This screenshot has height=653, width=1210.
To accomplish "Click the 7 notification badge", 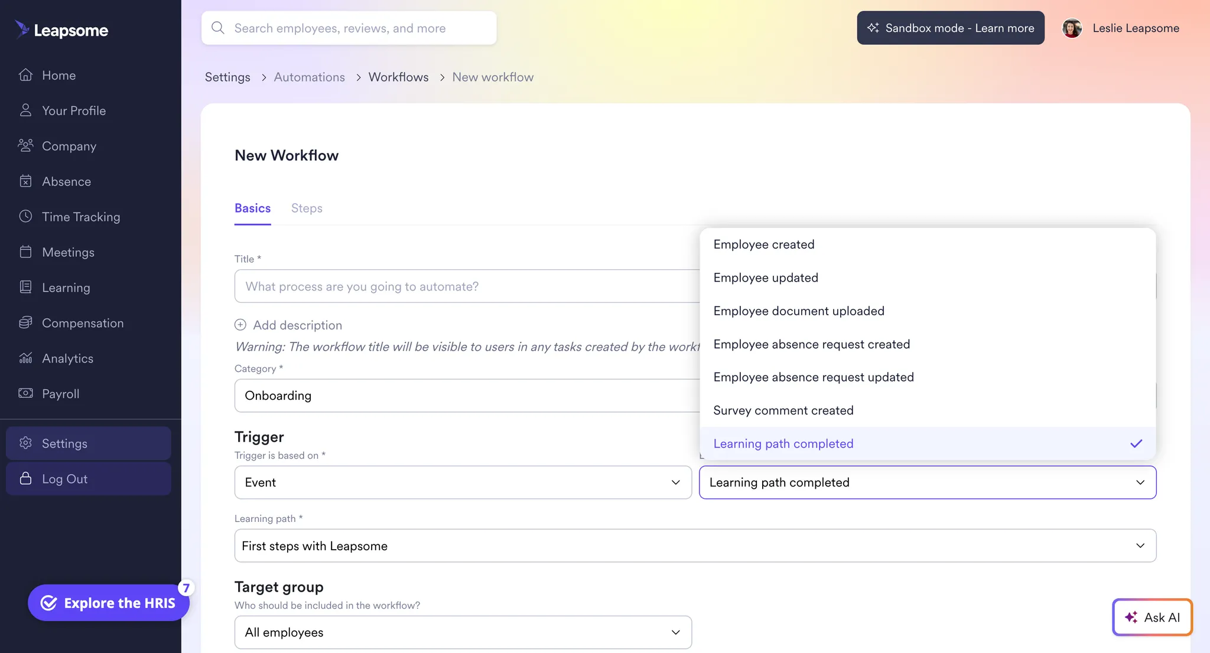I will coord(186,588).
